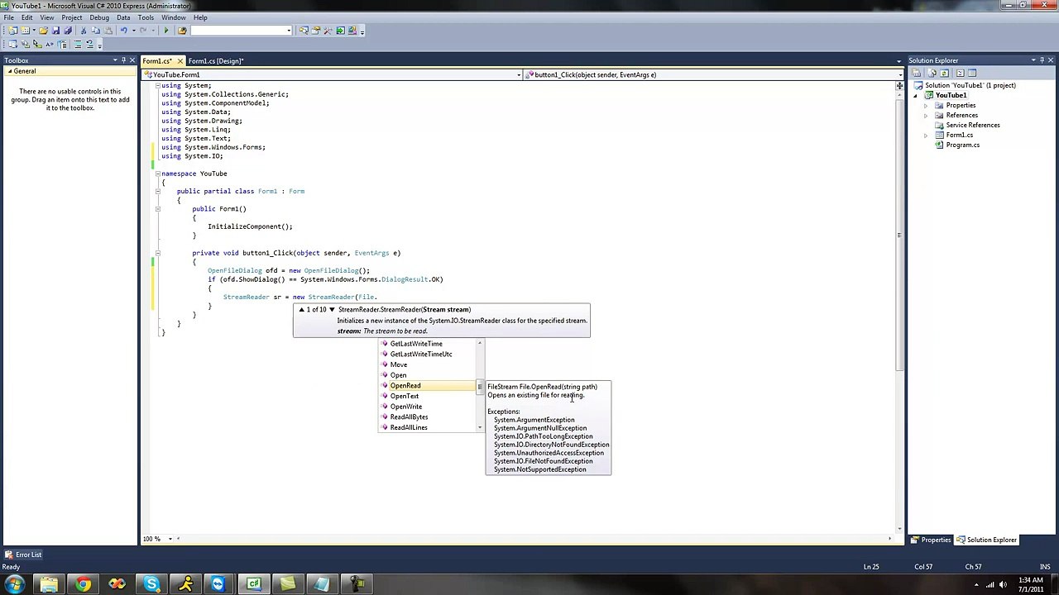This screenshot has width=1059, height=595.
Task: Collapse the General group in Toolbox
Action: coord(11,71)
